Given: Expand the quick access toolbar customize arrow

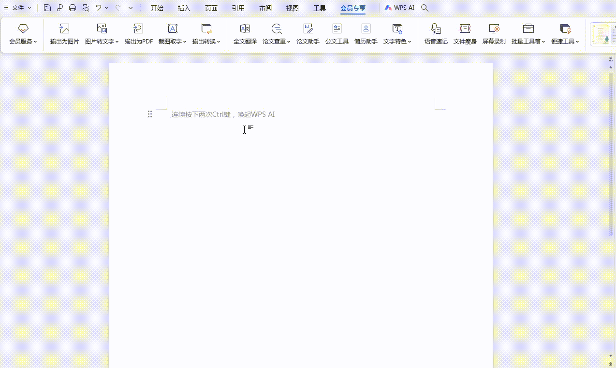Looking at the screenshot, I should [x=131, y=8].
